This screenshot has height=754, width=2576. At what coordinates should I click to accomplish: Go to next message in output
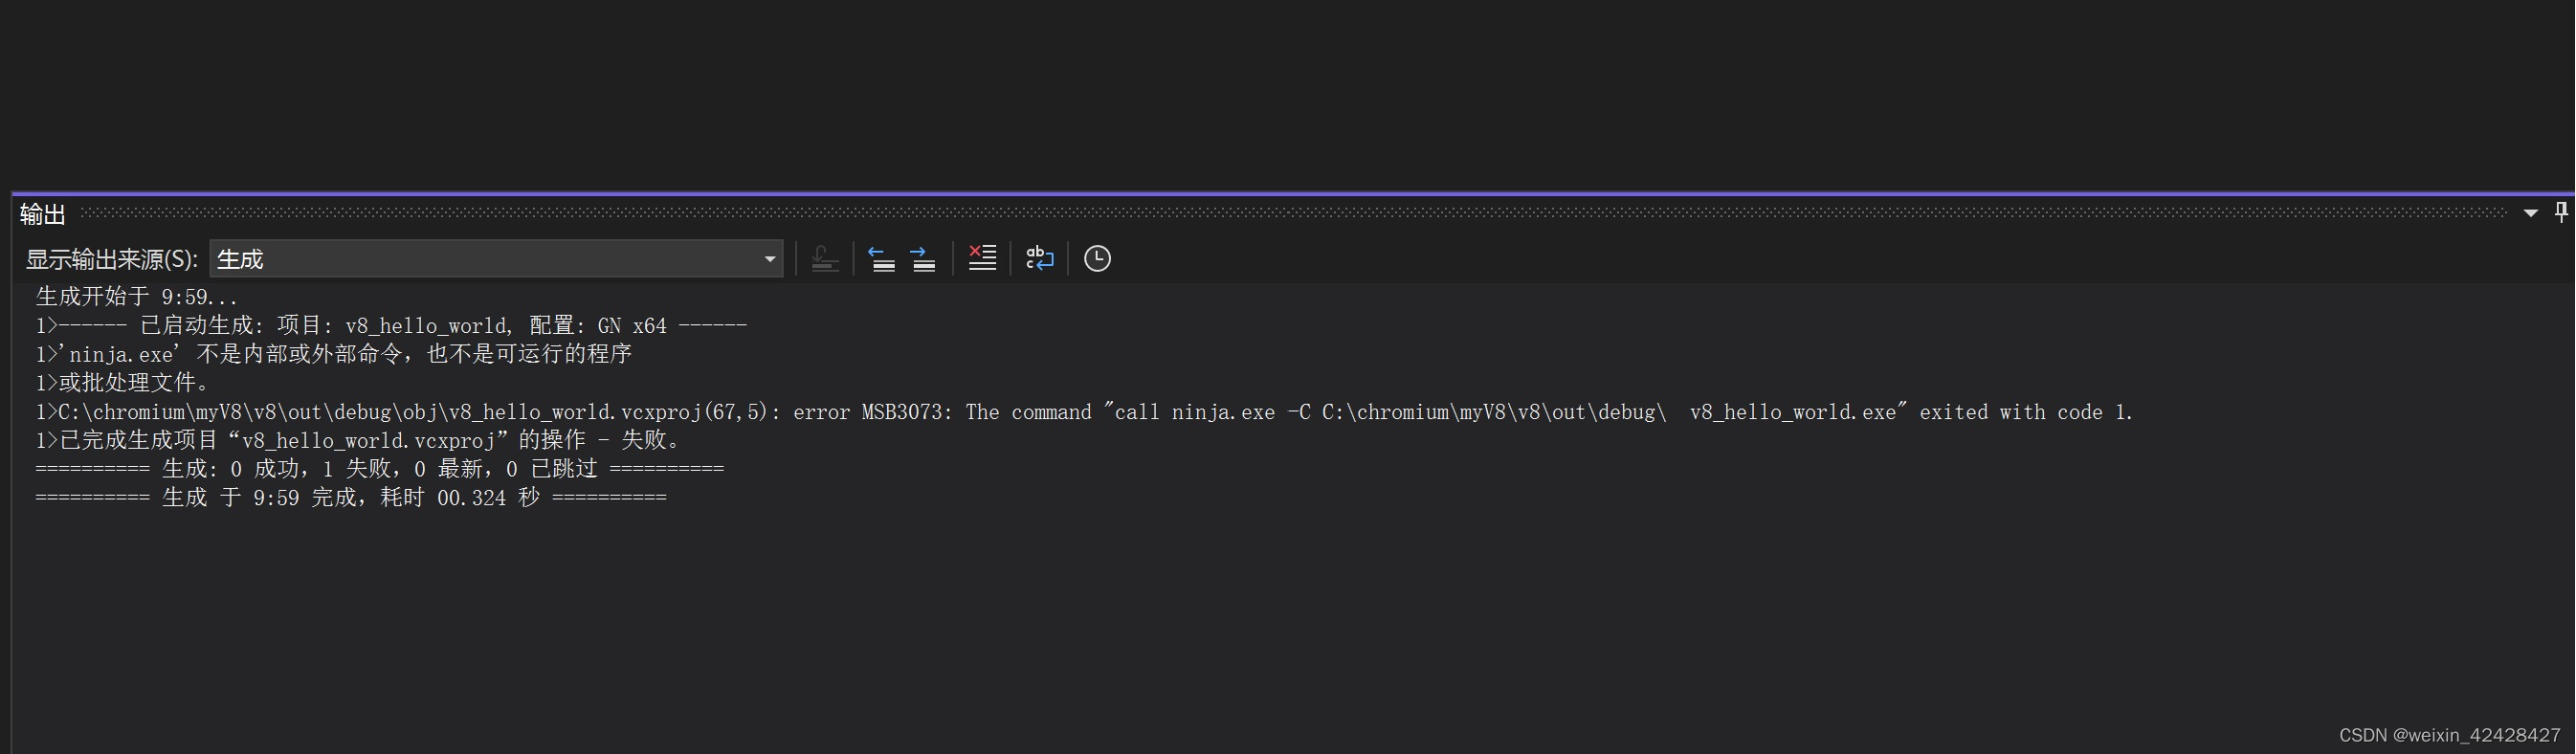coord(923,259)
